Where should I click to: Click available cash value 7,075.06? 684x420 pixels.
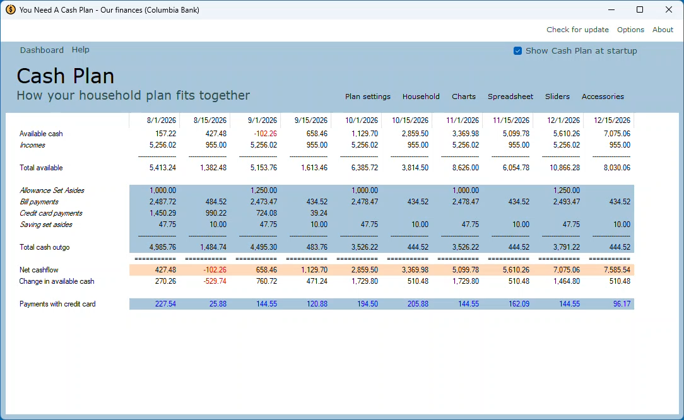(617, 134)
